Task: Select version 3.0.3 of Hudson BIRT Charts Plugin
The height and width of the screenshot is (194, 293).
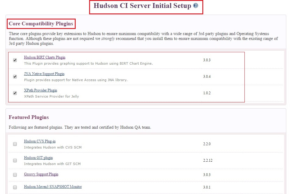Action: point(207,60)
